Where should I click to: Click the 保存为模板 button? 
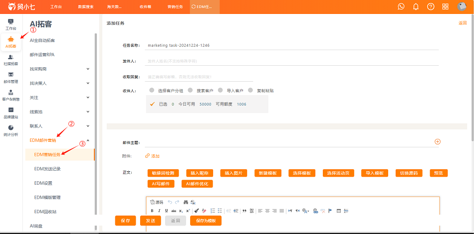206,221
